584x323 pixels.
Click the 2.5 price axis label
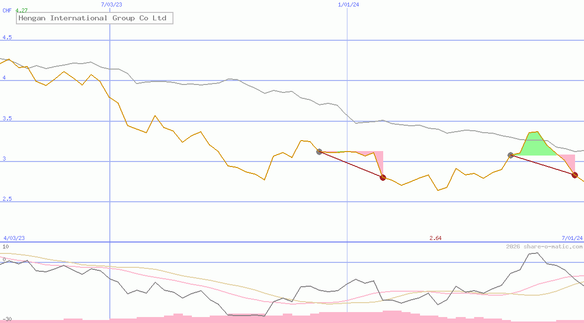7,199
